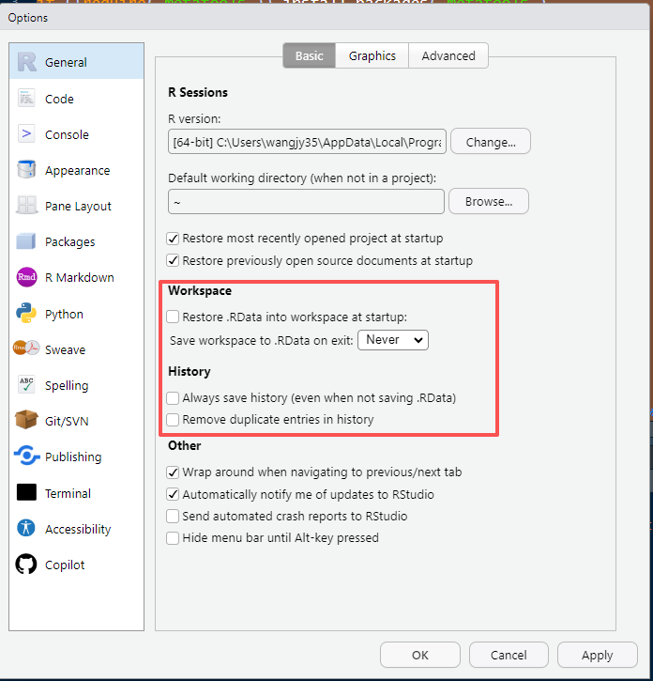This screenshot has width=653, height=681.
Task: Select the Accessibility icon
Action: click(26, 529)
